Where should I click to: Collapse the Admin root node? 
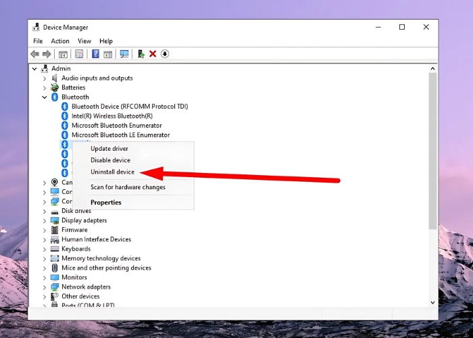[x=35, y=69]
